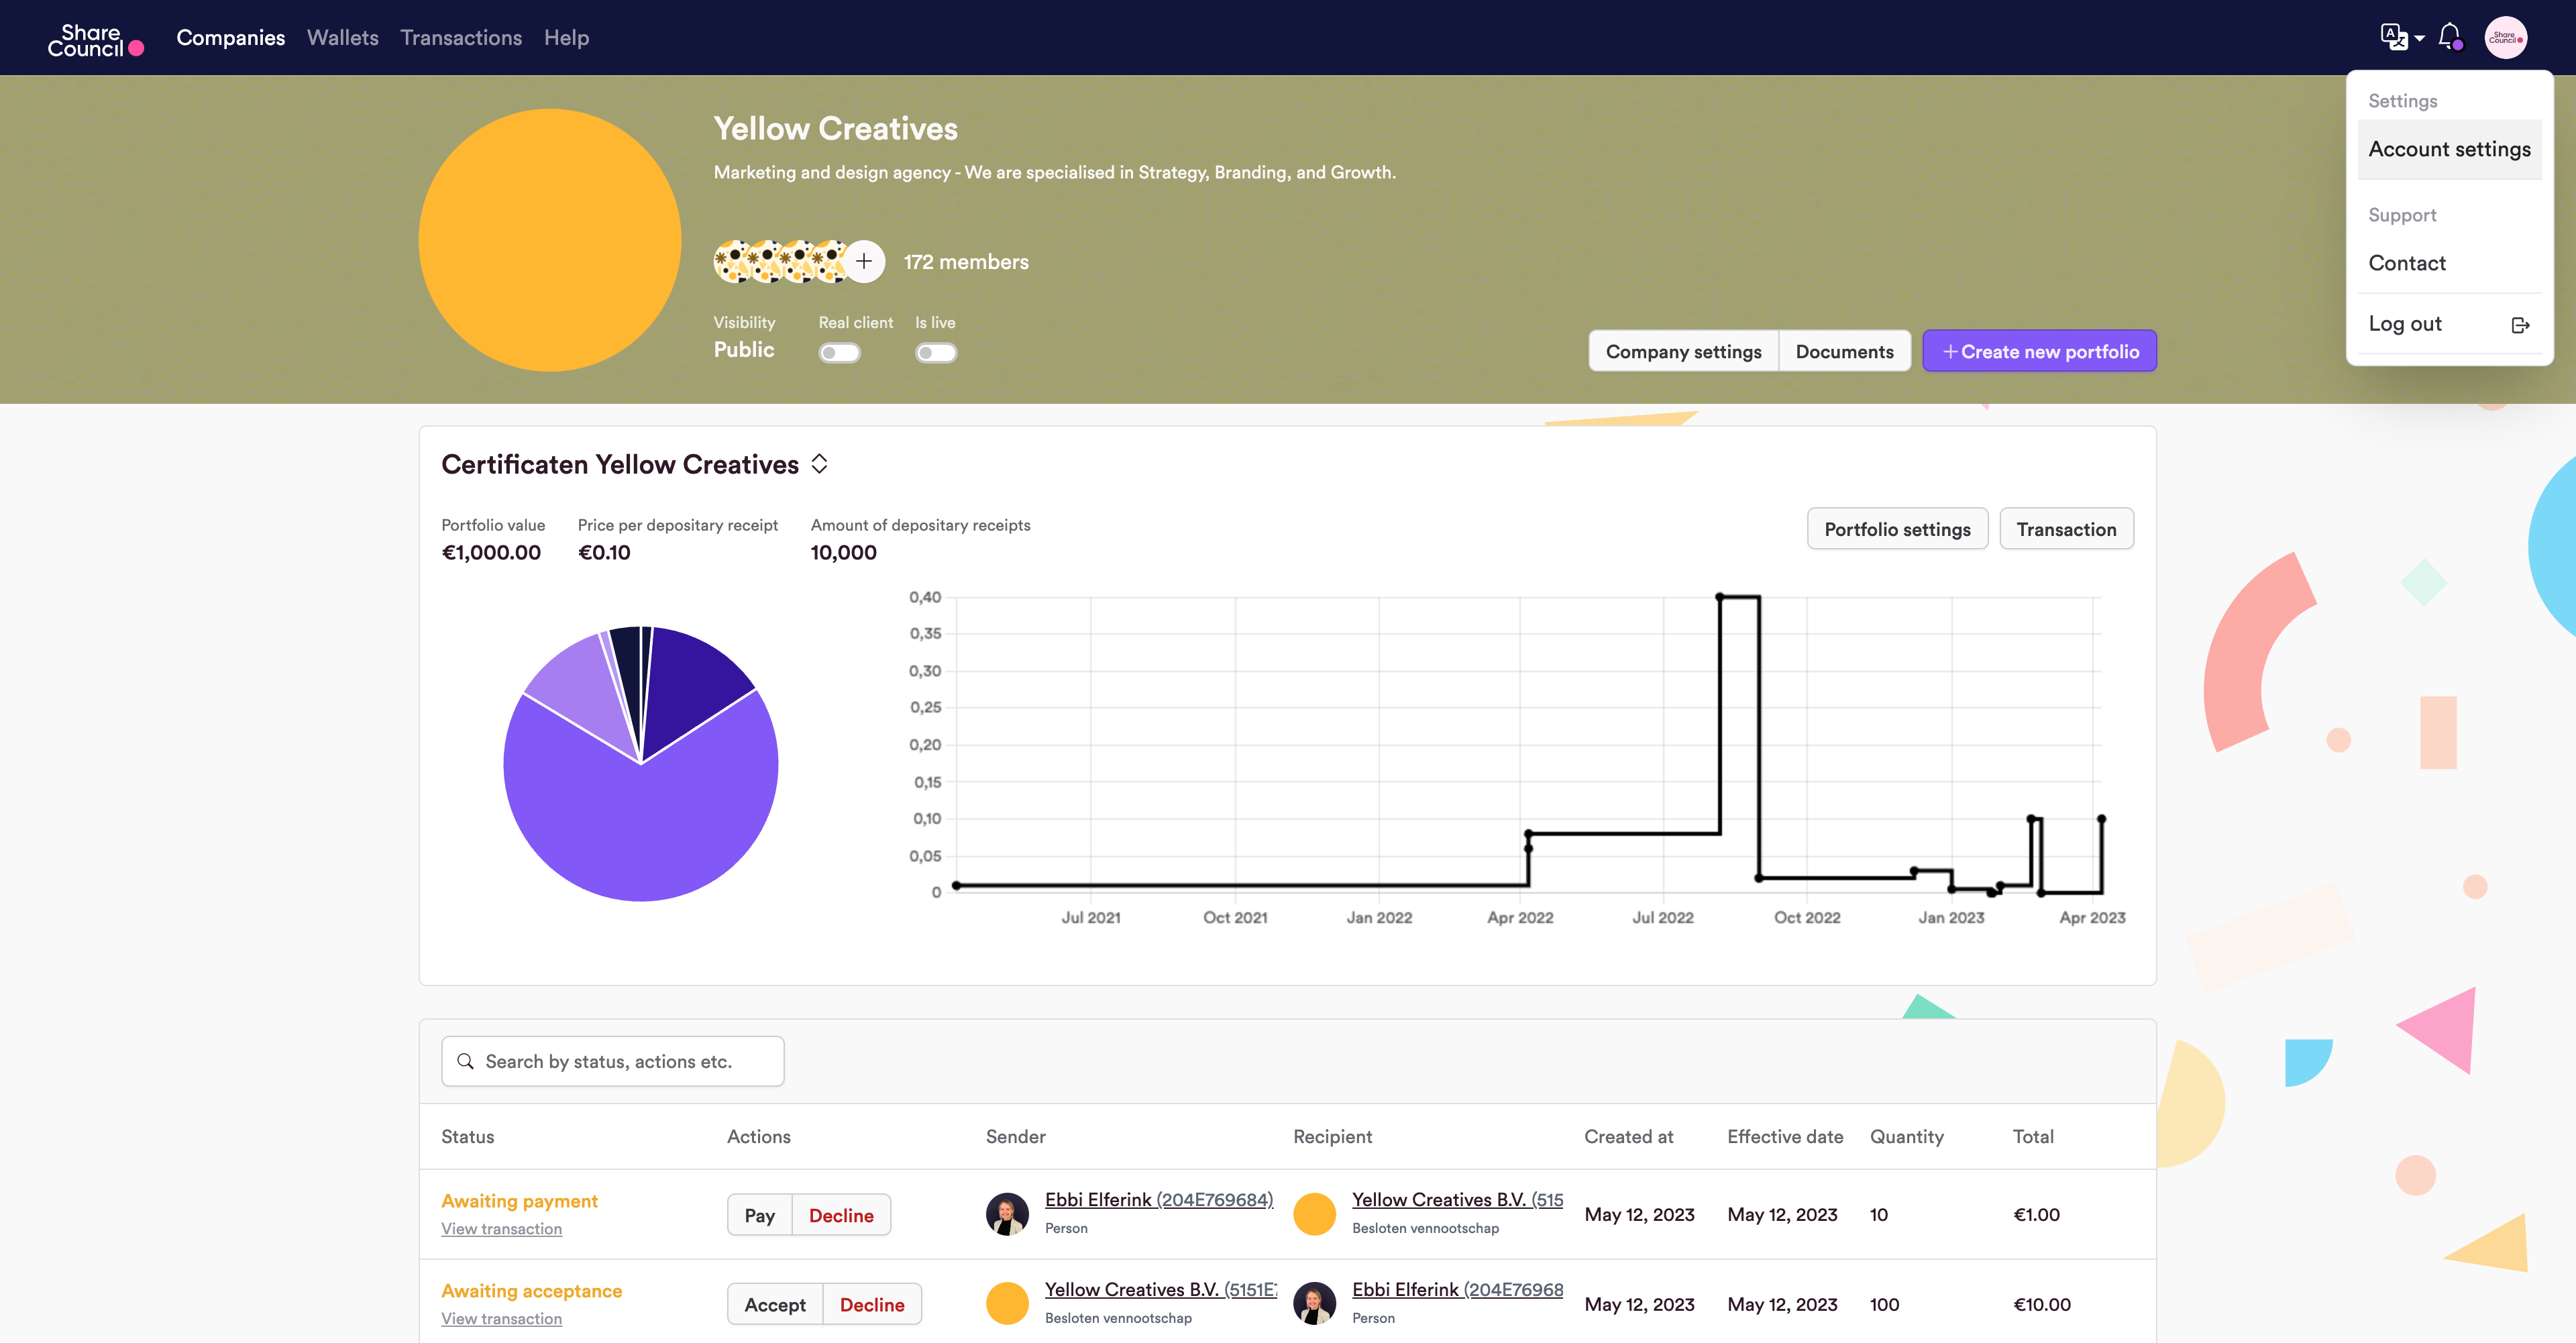Click the 172 members text
The width and height of the screenshot is (2576, 1343).
pyautogui.click(x=966, y=262)
